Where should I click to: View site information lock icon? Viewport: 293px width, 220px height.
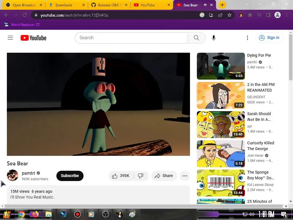[36, 15]
